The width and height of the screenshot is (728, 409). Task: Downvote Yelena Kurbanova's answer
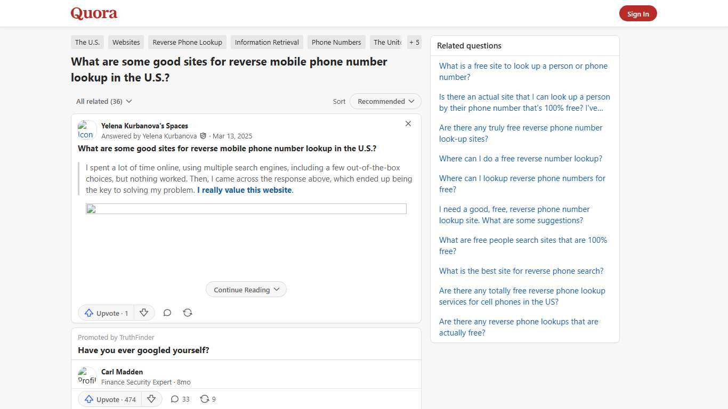coord(144,313)
